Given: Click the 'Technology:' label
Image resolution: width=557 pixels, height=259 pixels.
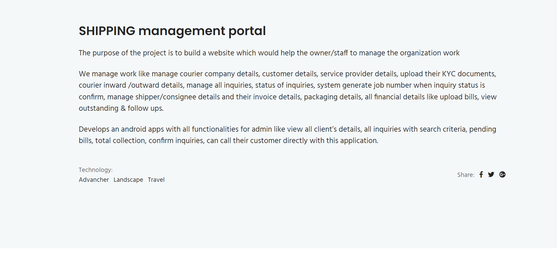Looking at the screenshot, I should [x=96, y=170].
